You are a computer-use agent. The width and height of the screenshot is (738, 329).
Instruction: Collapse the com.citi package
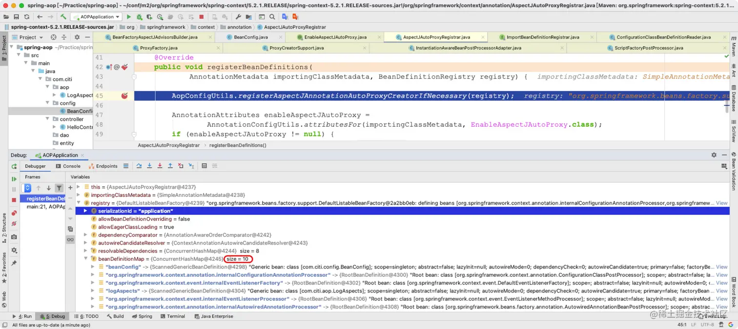pos(41,79)
